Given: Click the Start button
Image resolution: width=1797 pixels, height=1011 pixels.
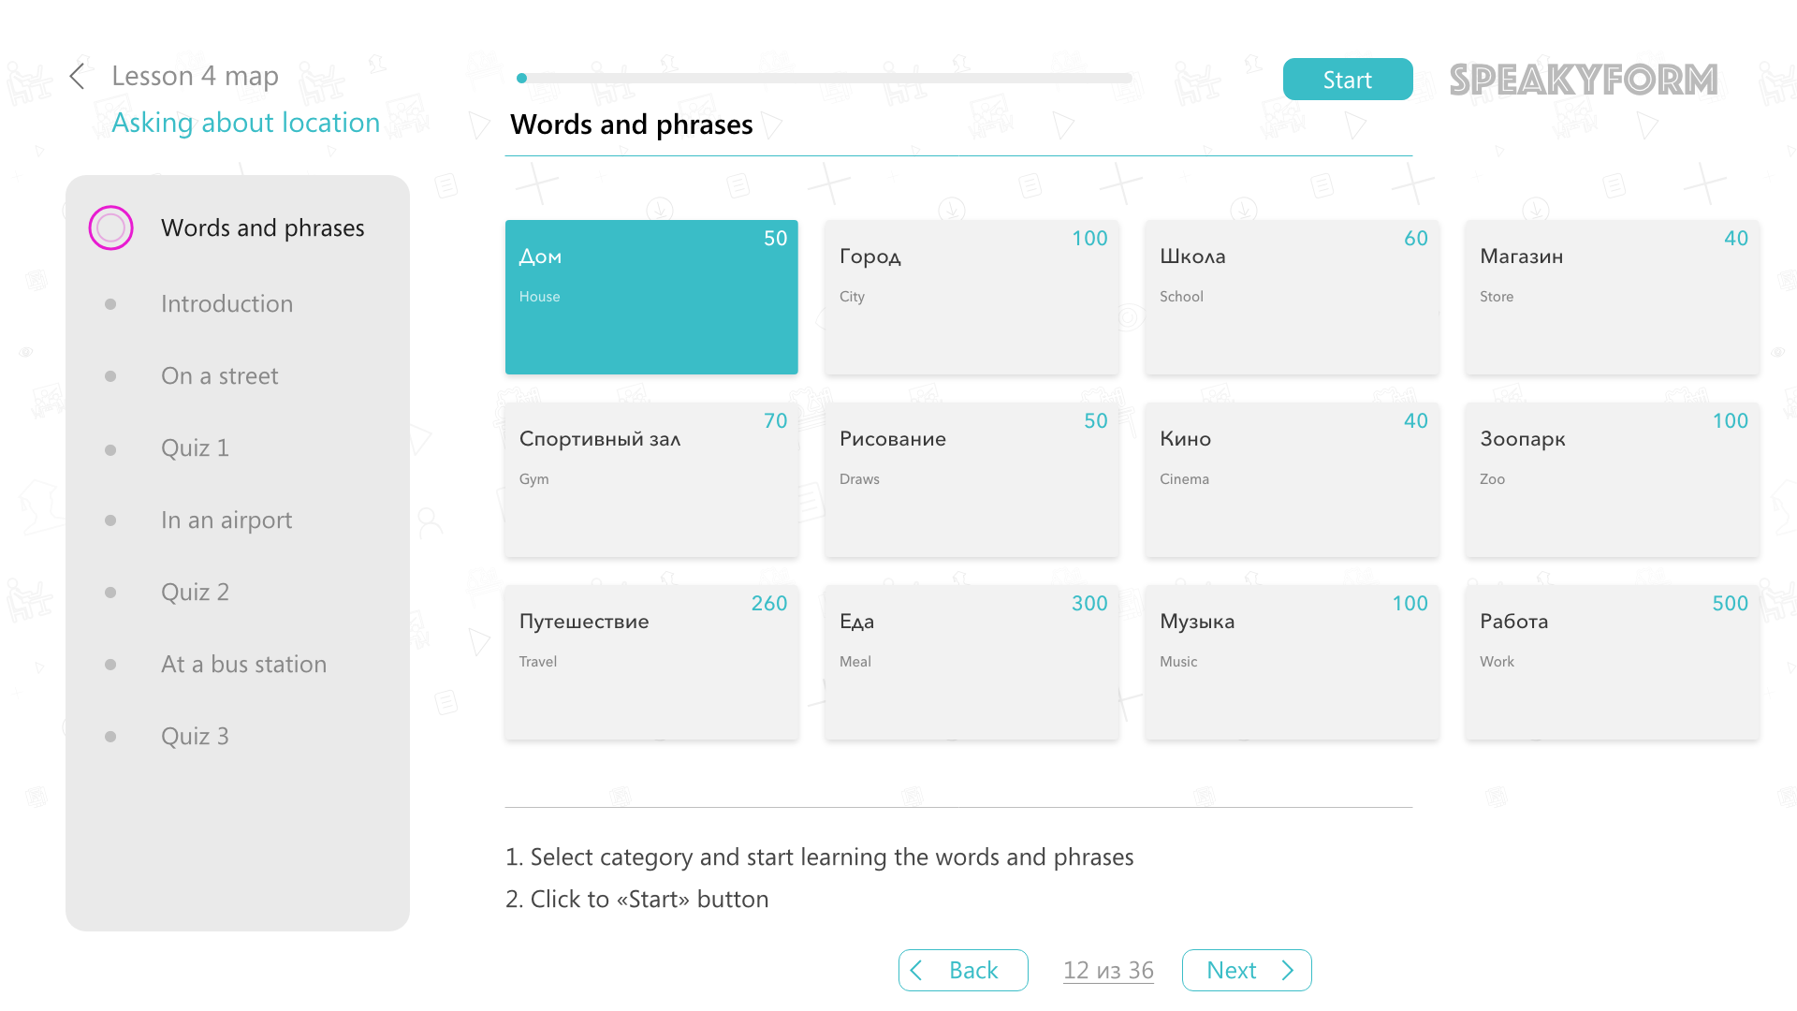Looking at the screenshot, I should coord(1348,80).
